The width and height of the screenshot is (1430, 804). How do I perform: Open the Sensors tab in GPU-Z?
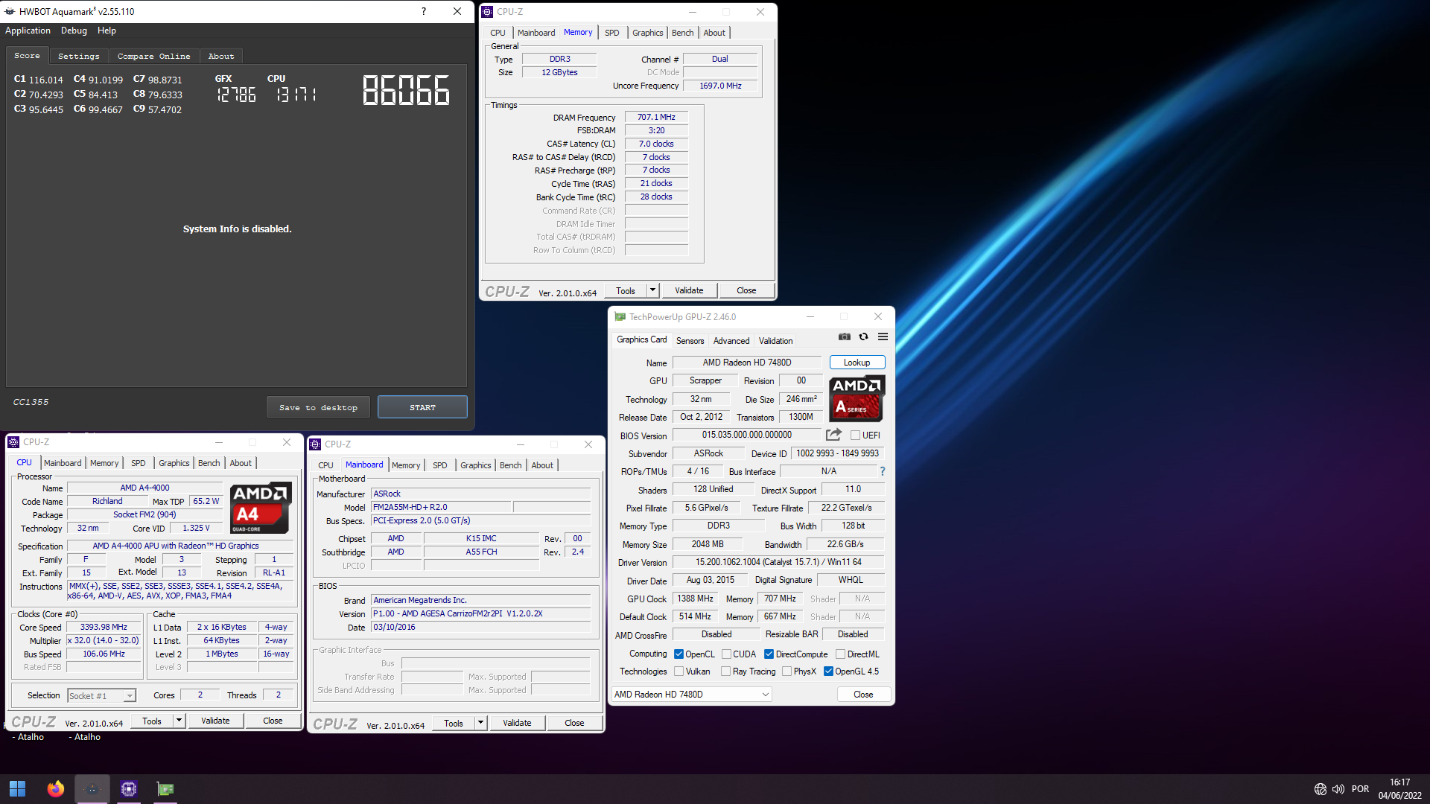(x=690, y=341)
